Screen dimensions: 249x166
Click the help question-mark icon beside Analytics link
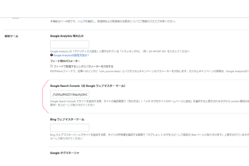51,55
